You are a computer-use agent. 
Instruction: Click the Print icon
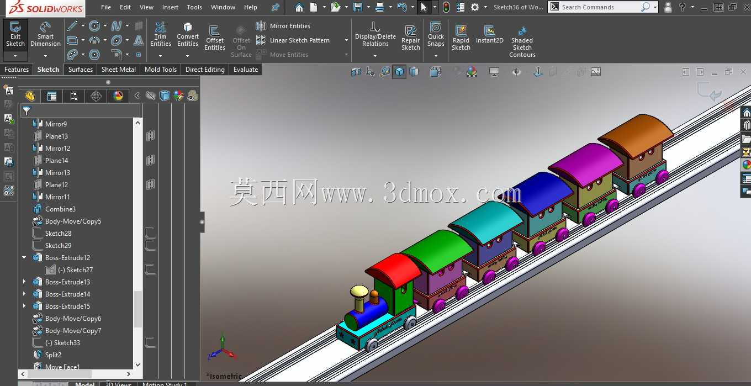tap(380, 7)
